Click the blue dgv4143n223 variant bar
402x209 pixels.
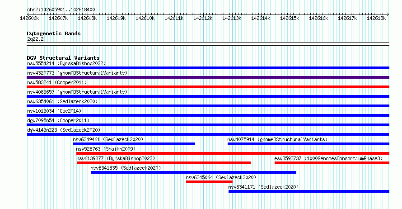(208, 134)
